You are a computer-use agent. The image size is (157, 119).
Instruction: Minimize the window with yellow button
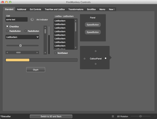pyautogui.click(x=6, y=2)
